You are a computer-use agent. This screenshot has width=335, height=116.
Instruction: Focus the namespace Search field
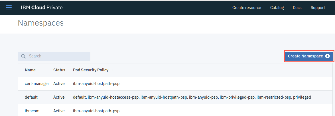pyautogui.click(x=54, y=56)
